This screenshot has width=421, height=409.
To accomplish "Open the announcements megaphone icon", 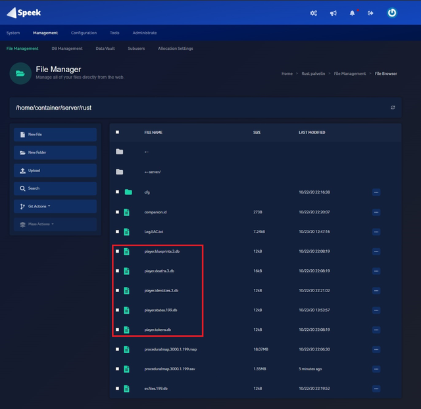I will tap(334, 13).
